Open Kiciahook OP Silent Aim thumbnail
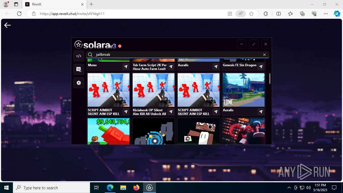Viewport: 343px width, 193px height. tap(154, 90)
